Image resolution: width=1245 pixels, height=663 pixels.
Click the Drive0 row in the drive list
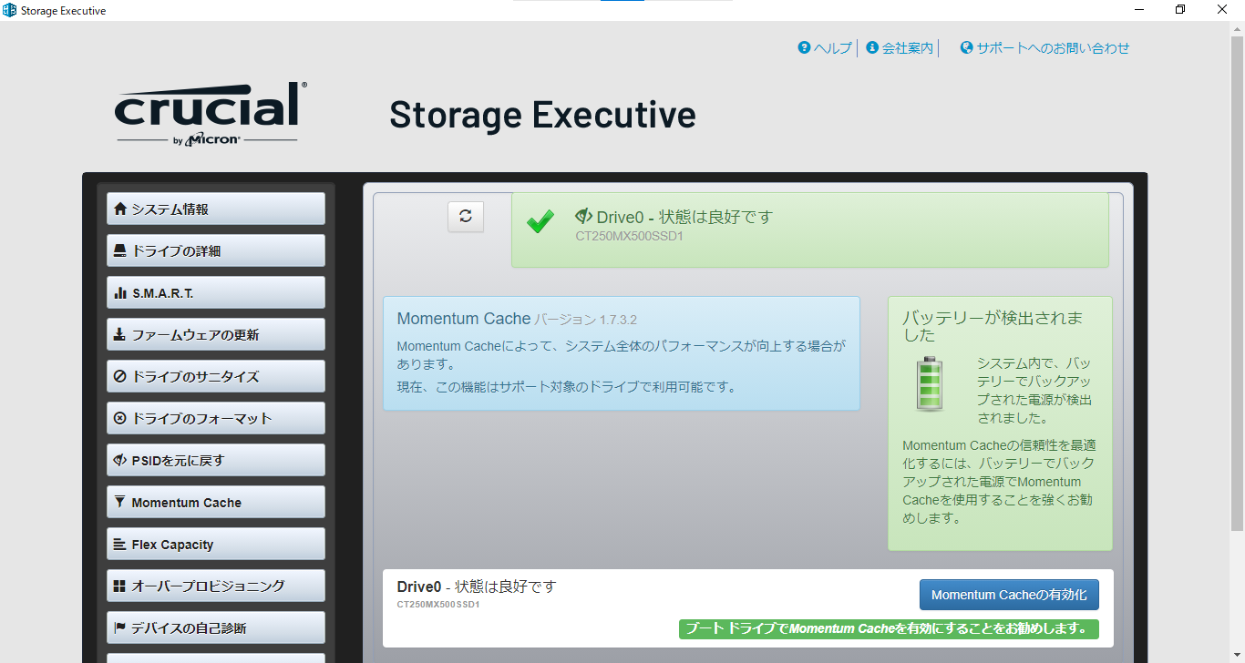tap(748, 608)
